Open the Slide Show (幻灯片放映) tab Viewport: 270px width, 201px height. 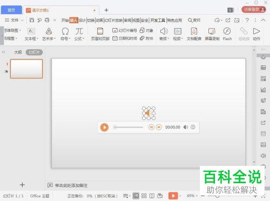click(113, 21)
